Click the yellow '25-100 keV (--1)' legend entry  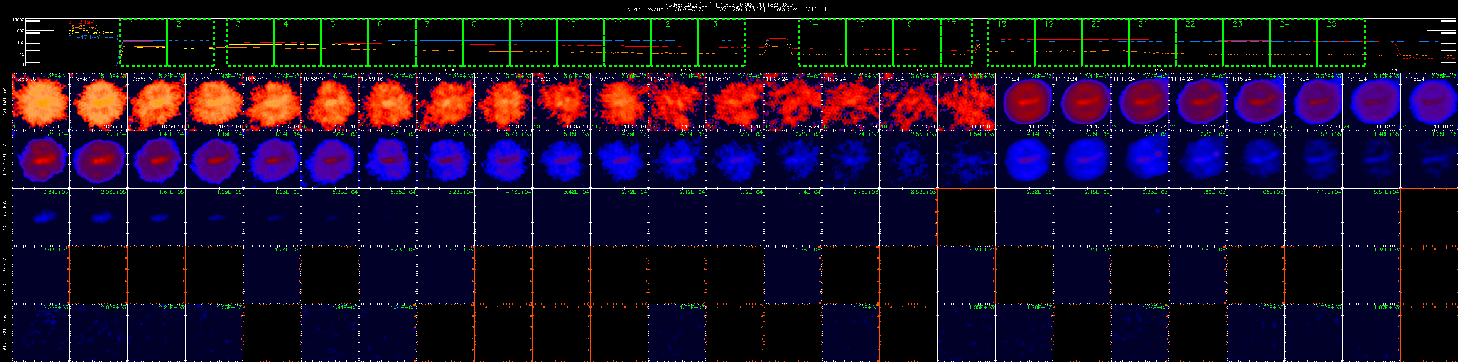pyautogui.click(x=93, y=33)
